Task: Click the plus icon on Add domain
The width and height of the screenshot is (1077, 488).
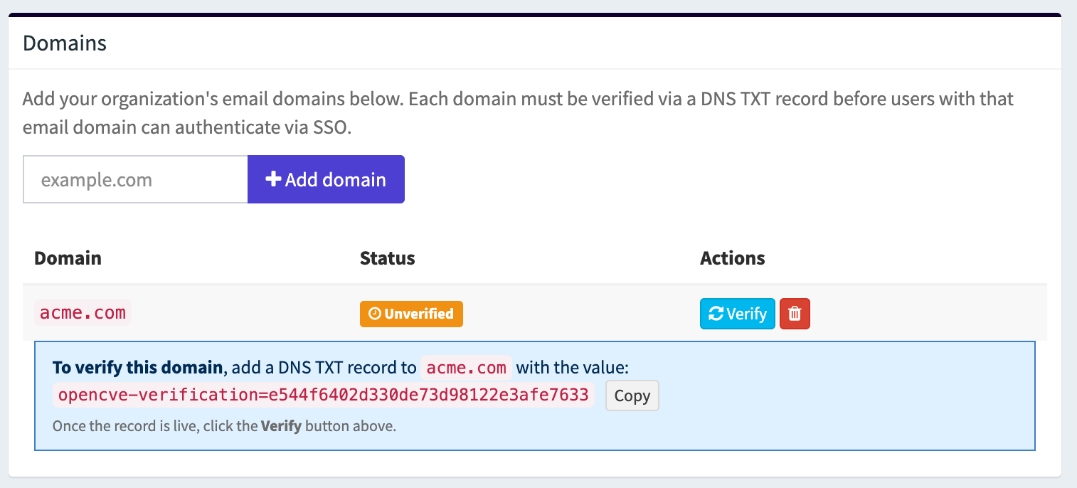Action: pyautogui.click(x=273, y=179)
